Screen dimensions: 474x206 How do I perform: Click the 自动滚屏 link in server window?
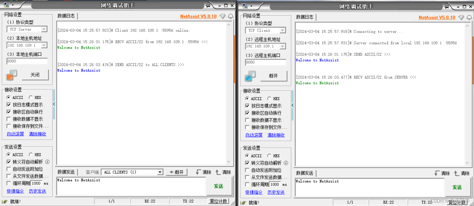[15, 134]
